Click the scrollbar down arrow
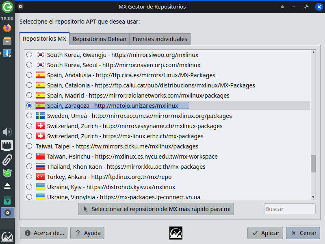The image size is (325, 244). (x=313, y=197)
